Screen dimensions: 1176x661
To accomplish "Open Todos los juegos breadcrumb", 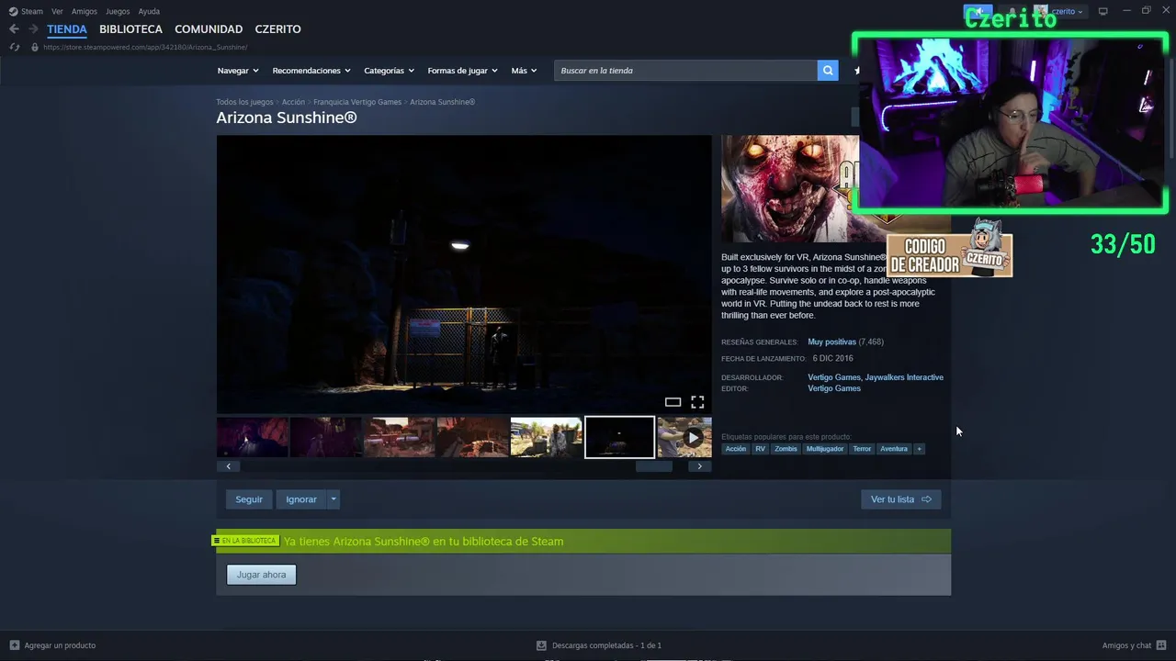I will coord(244,102).
